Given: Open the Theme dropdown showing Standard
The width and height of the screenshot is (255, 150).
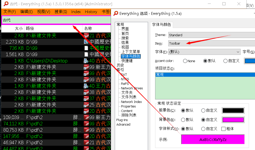Looking at the screenshot, I should click(211, 35).
